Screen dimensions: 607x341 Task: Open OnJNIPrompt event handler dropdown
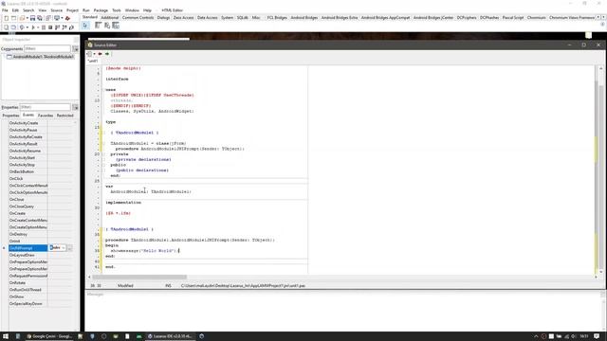[64, 248]
